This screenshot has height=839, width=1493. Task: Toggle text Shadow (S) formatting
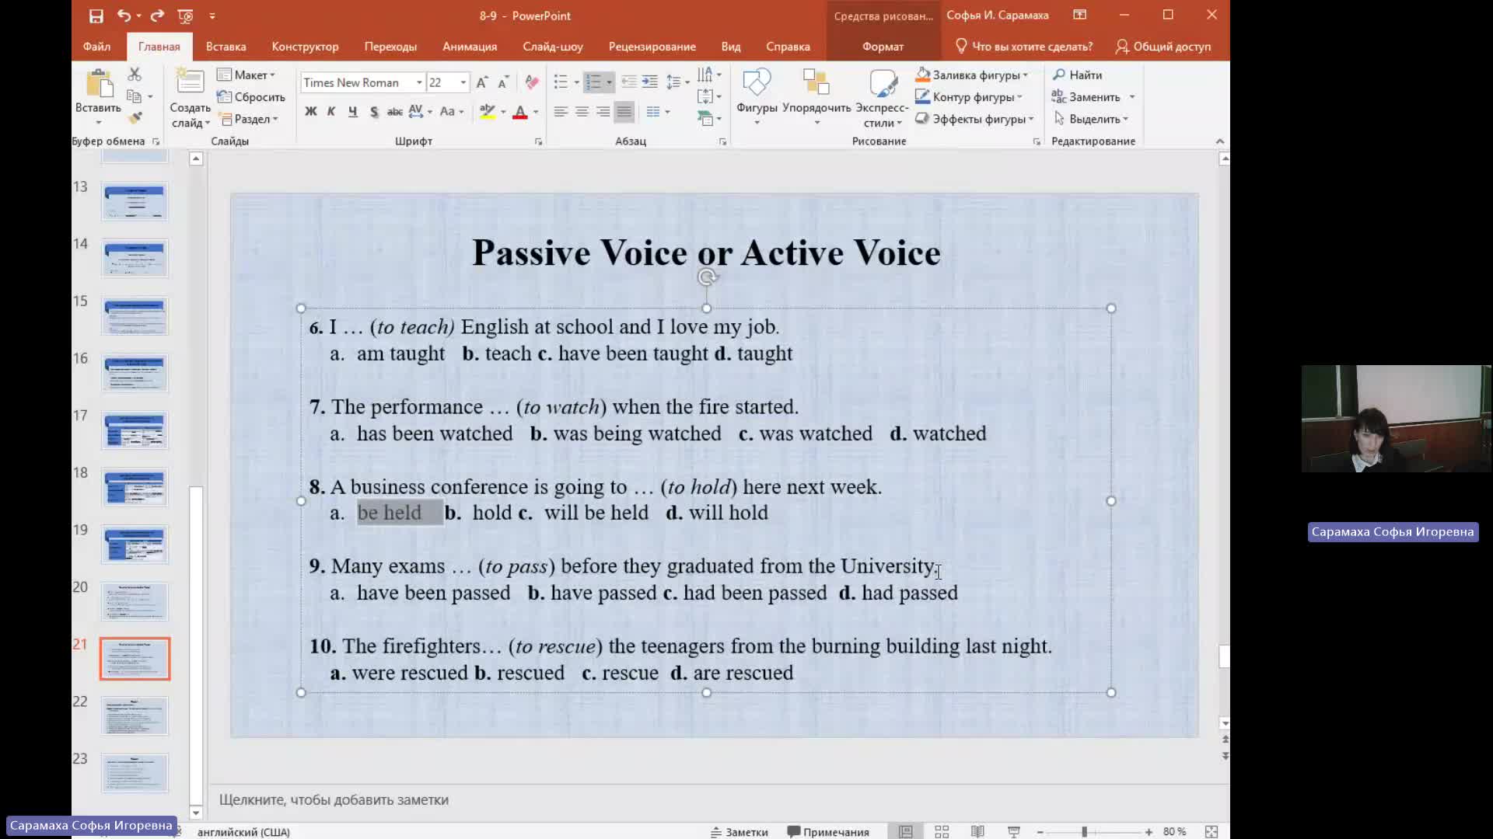coord(374,112)
